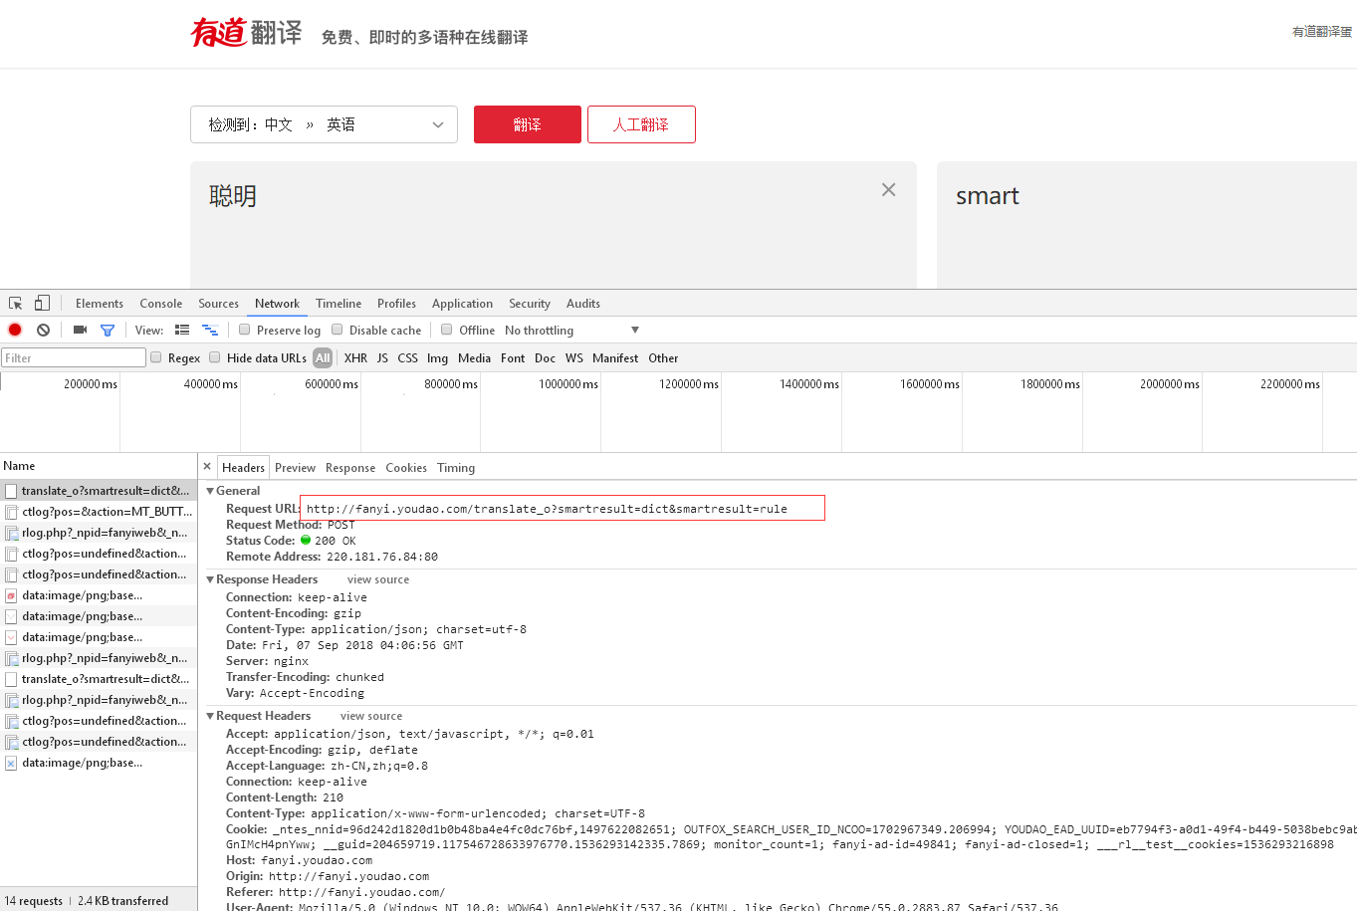Select the highlighted translate_o request row
This screenshot has width=1357, height=911.
point(99,491)
